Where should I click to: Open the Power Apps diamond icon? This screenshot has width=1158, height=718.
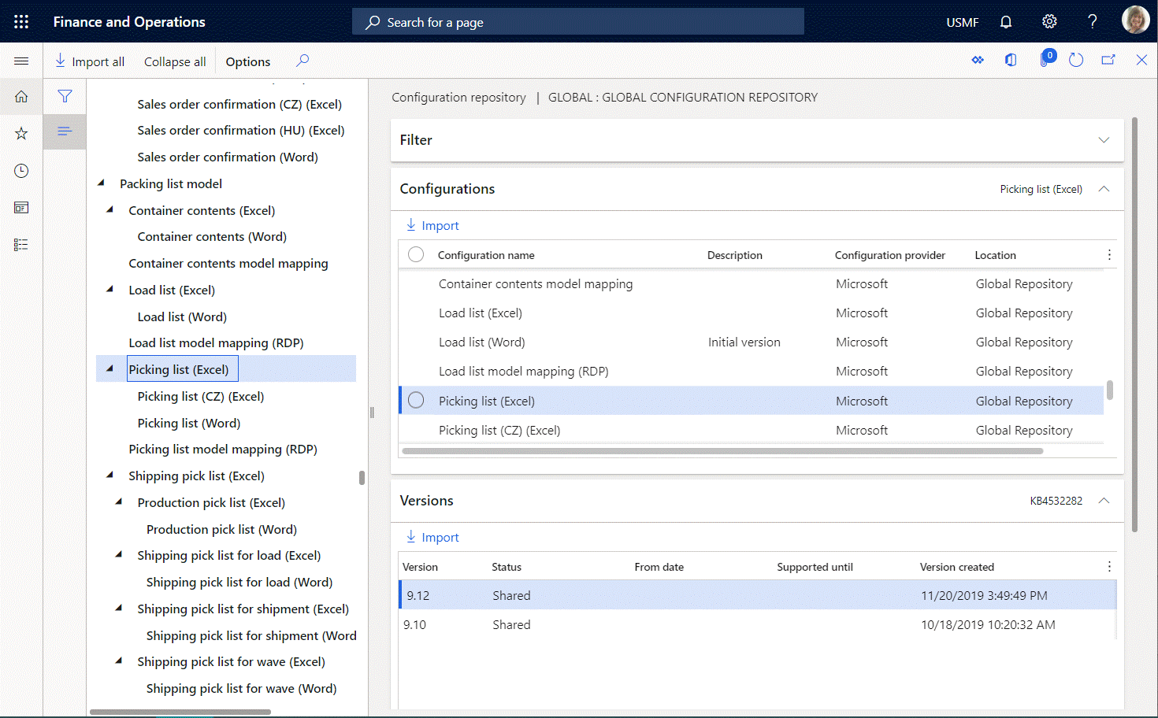(x=978, y=60)
